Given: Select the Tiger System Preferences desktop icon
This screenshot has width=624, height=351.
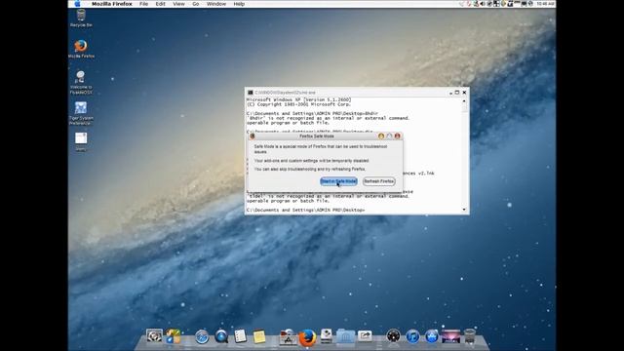Looking at the screenshot, I should 81,113.
